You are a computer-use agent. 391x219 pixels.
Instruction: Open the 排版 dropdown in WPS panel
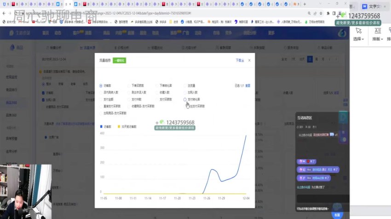click(x=378, y=39)
